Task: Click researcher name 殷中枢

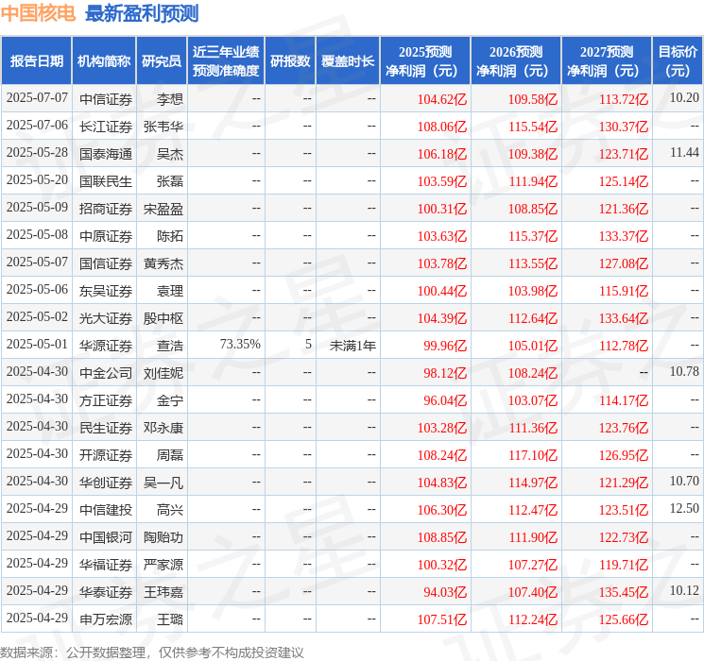Action: (x=163, y=318)
